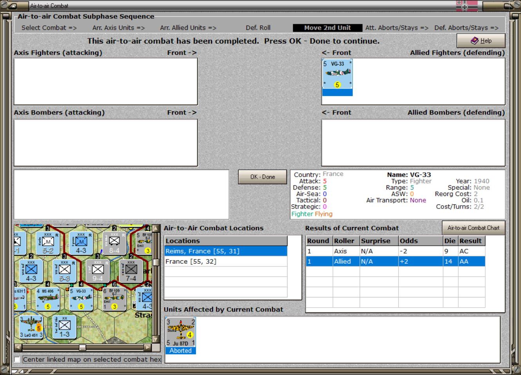Click map vertical scrollbar up arrow
Image resolution: width=521 pixels, height=375 pixels.
tap(156, 228)
